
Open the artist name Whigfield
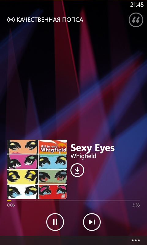tap(83, 156)
